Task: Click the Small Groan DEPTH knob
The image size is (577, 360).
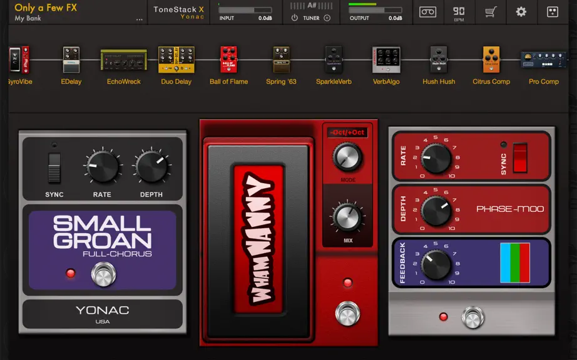Action: (151, 166)
